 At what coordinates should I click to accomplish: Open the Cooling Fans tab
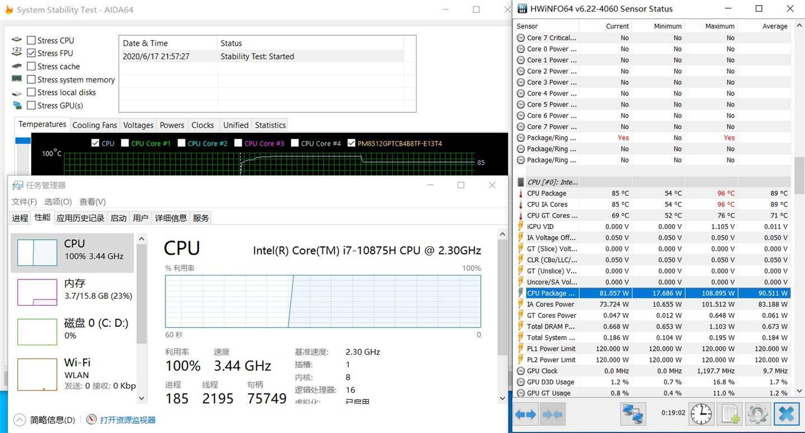coord(94,125)
